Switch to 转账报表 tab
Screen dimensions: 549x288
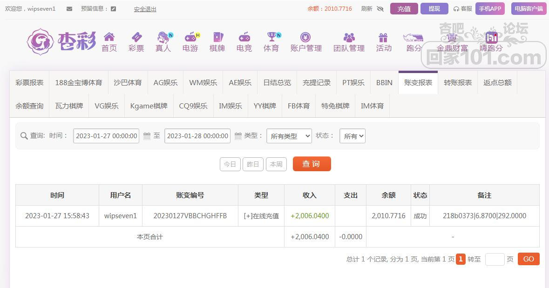click(x=458, y=83)
